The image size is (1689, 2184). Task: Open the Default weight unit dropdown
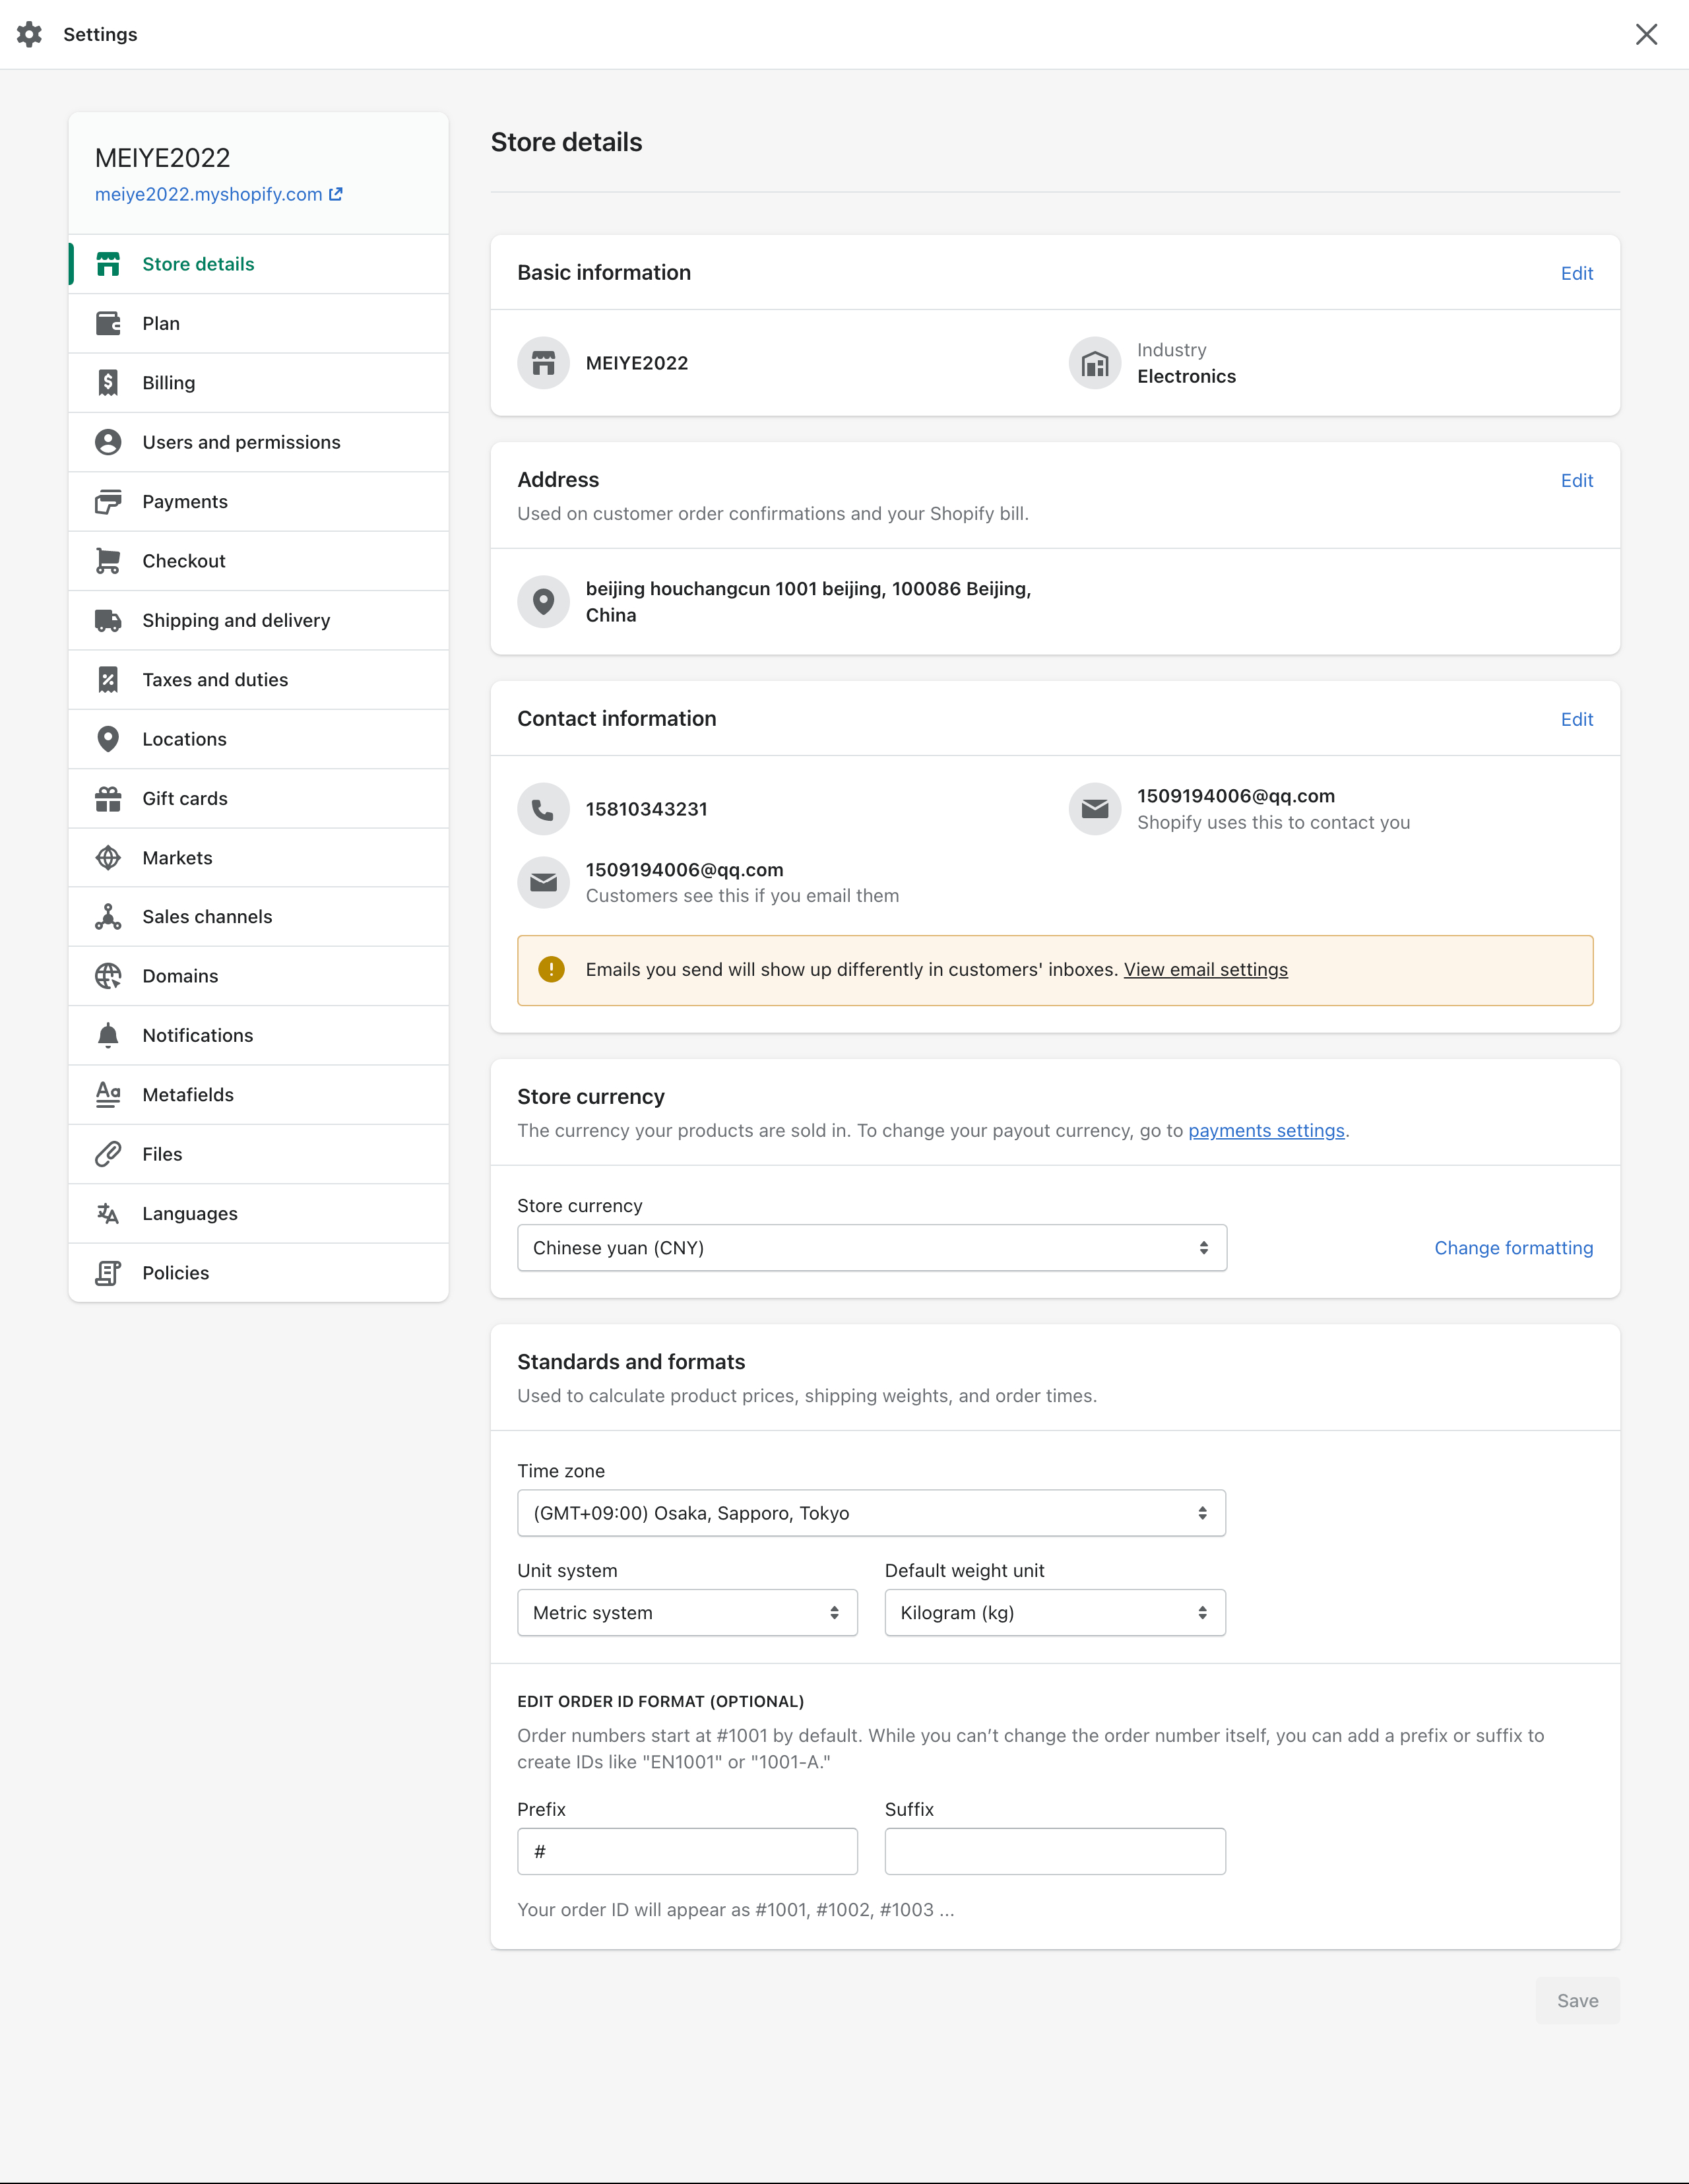pos(1055,1613)
